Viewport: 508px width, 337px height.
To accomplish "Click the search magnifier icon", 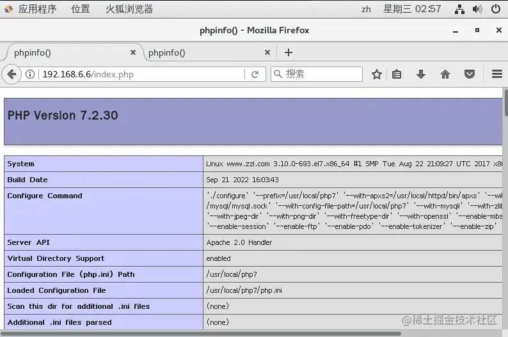I will [278, 74].
